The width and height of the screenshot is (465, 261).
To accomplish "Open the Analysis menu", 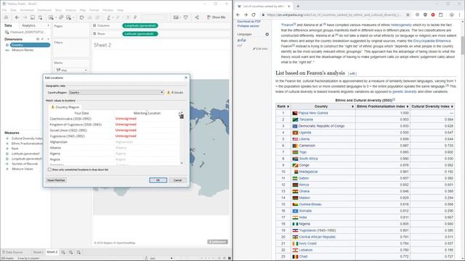I will click(70, 10).
